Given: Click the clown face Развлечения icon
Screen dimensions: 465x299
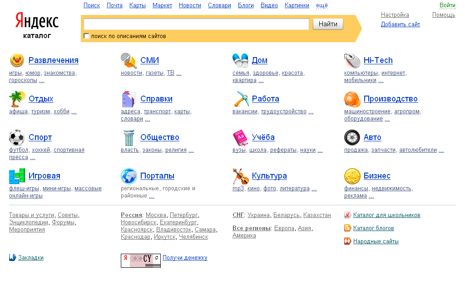Looking at the screenshot, I should pos(17,60).
